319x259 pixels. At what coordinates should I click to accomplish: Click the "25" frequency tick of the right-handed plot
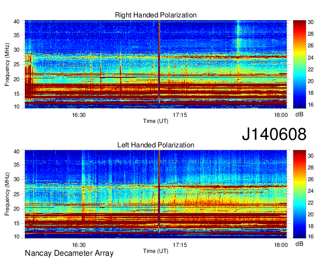16,64
